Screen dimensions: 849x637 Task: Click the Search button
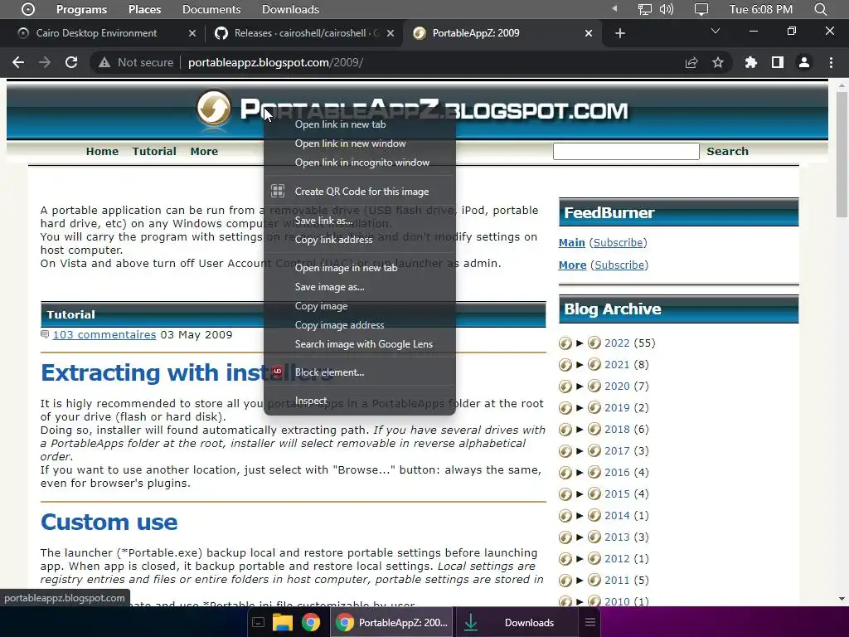727,151
